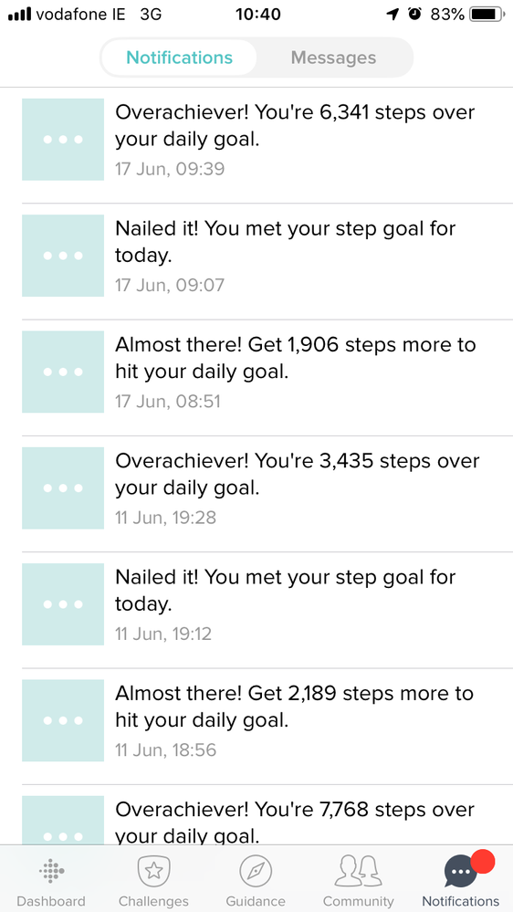Tap the 10:40 clock in status bar

click(257, 14)
